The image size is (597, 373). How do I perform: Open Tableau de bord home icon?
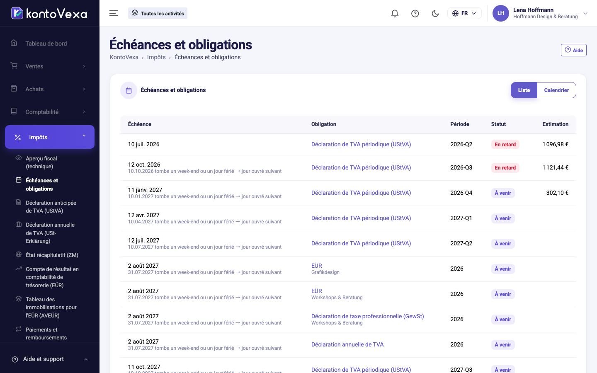pyautogui.click(x=14, y=43)
